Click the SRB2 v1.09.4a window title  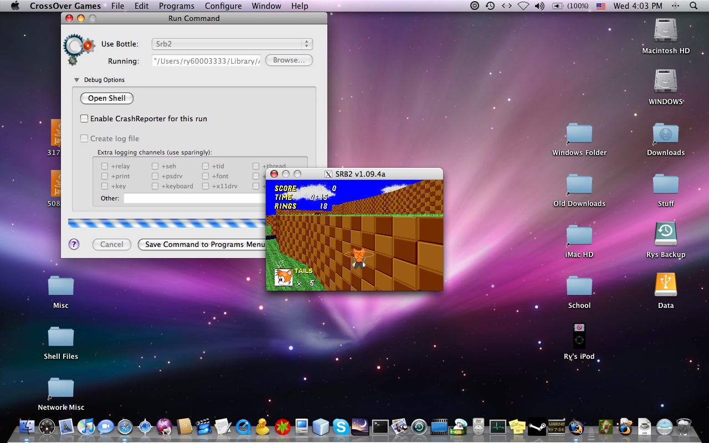tap(360, 174)
